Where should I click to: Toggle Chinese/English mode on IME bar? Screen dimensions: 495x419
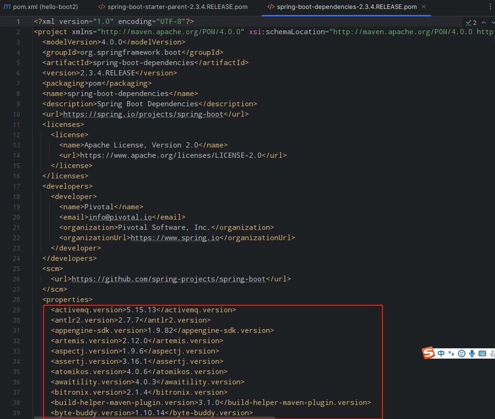[x=441, y=353]
